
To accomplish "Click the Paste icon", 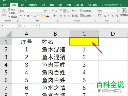I will click(x=4, y=11).
